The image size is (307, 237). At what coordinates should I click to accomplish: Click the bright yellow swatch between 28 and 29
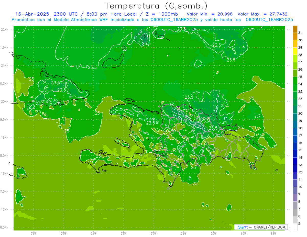295,51
